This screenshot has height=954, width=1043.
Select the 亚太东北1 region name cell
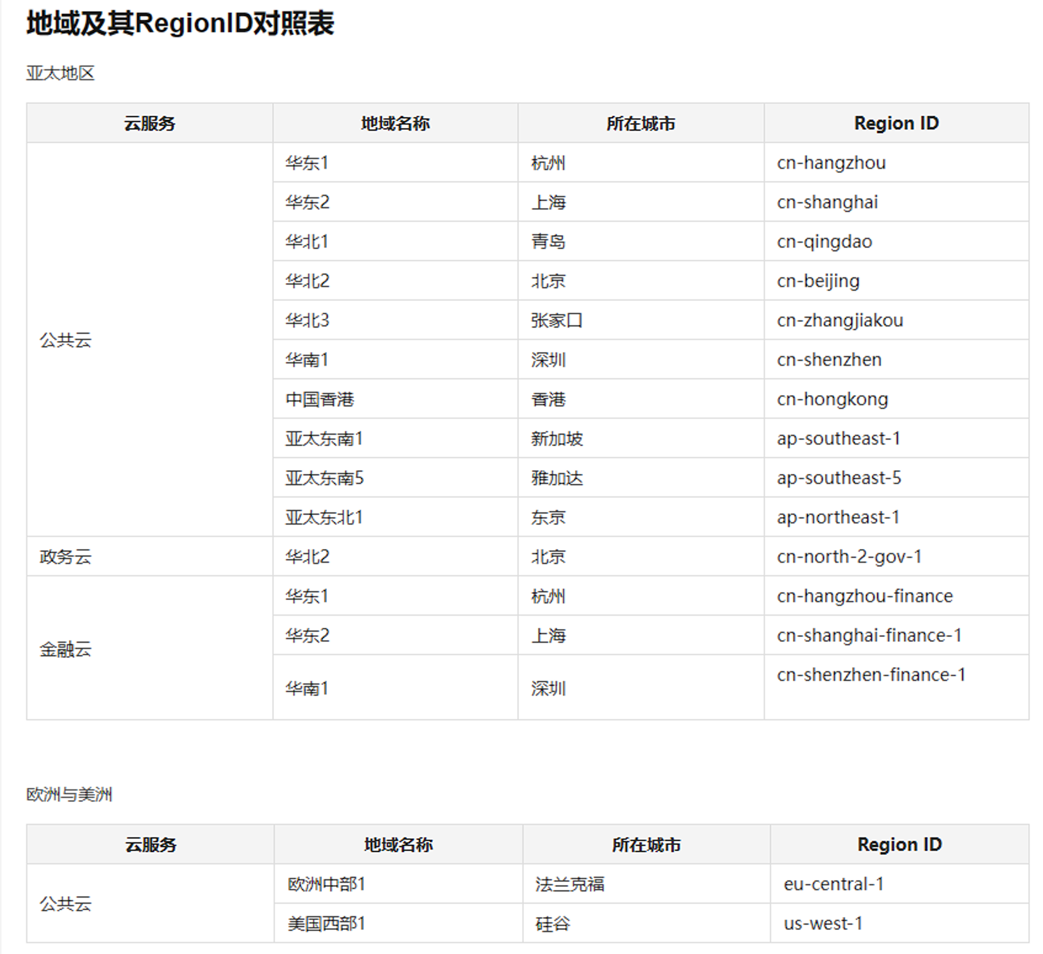[395, 517]
